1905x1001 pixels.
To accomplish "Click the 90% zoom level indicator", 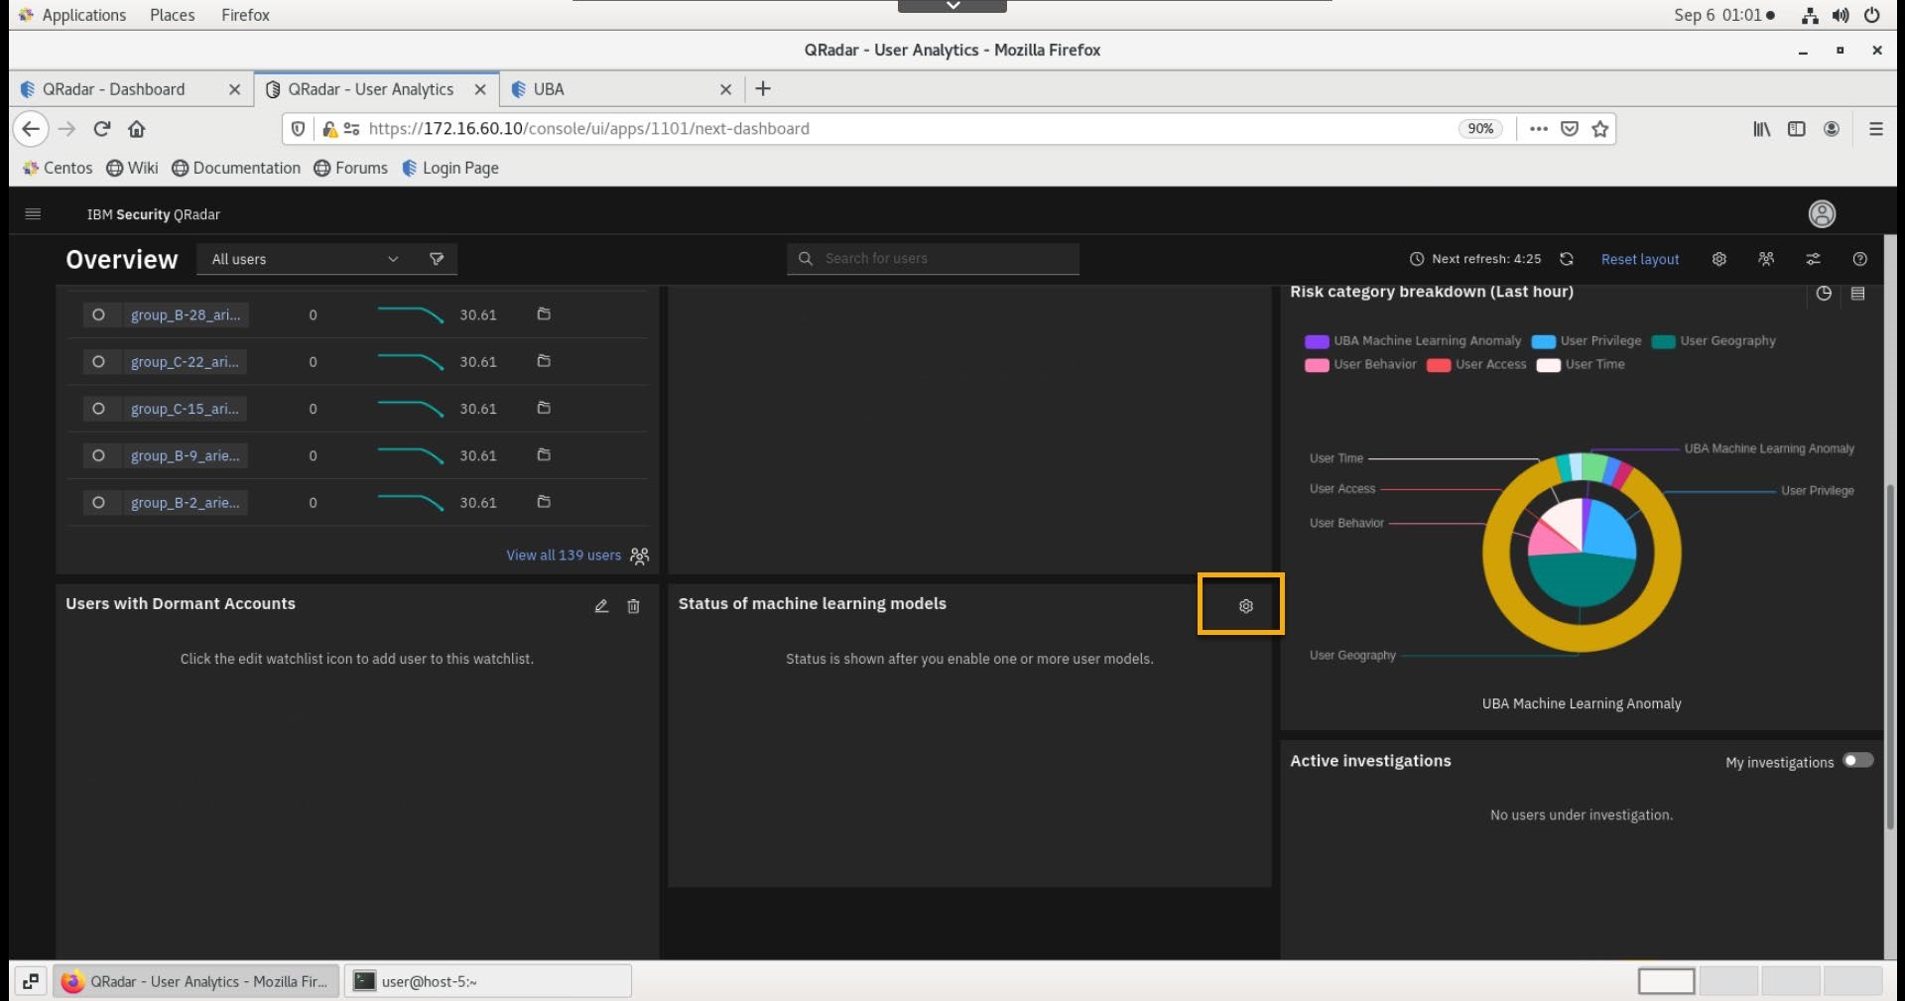I will click(x=1480, y=129).
